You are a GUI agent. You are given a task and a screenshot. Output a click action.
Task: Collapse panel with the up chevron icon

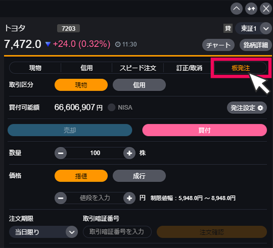click(237, 9)
